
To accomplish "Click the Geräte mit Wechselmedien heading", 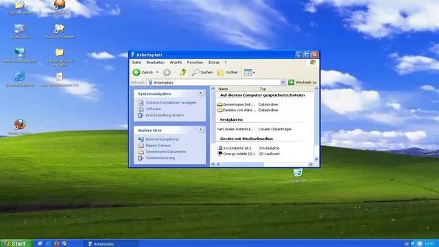I will 246,139.
